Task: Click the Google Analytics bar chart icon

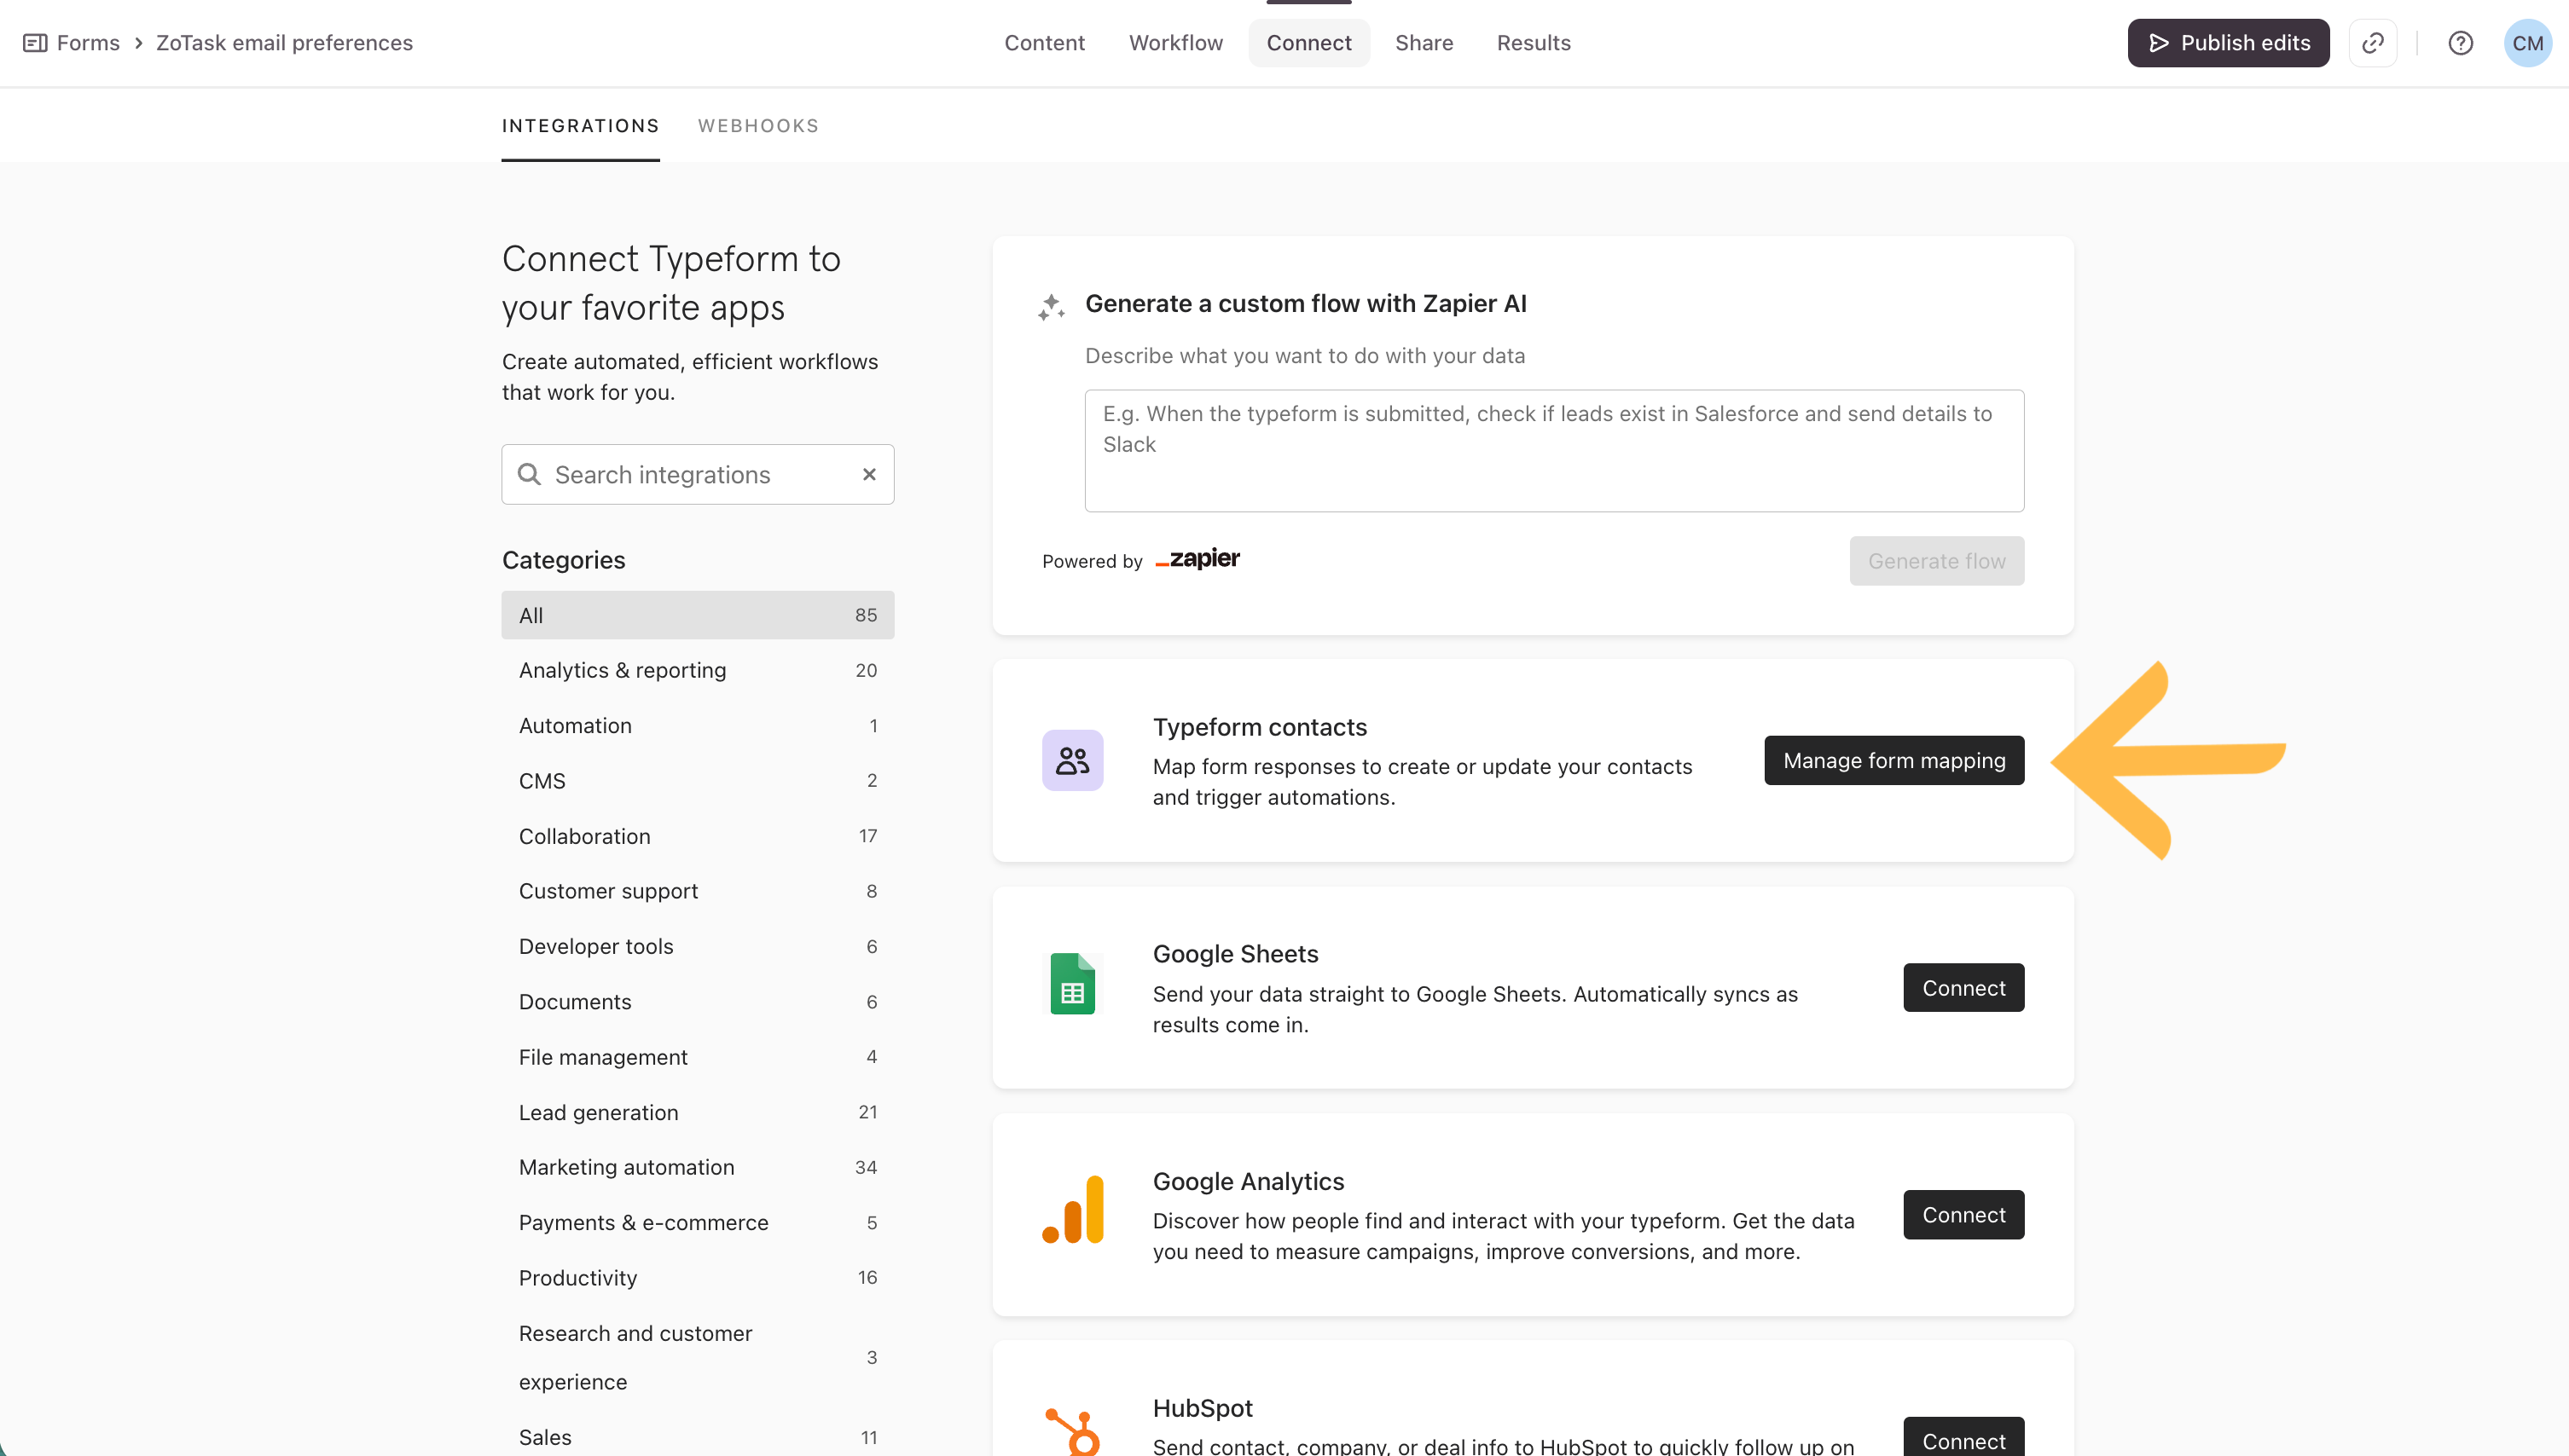Action: tap(1072, 1210)
